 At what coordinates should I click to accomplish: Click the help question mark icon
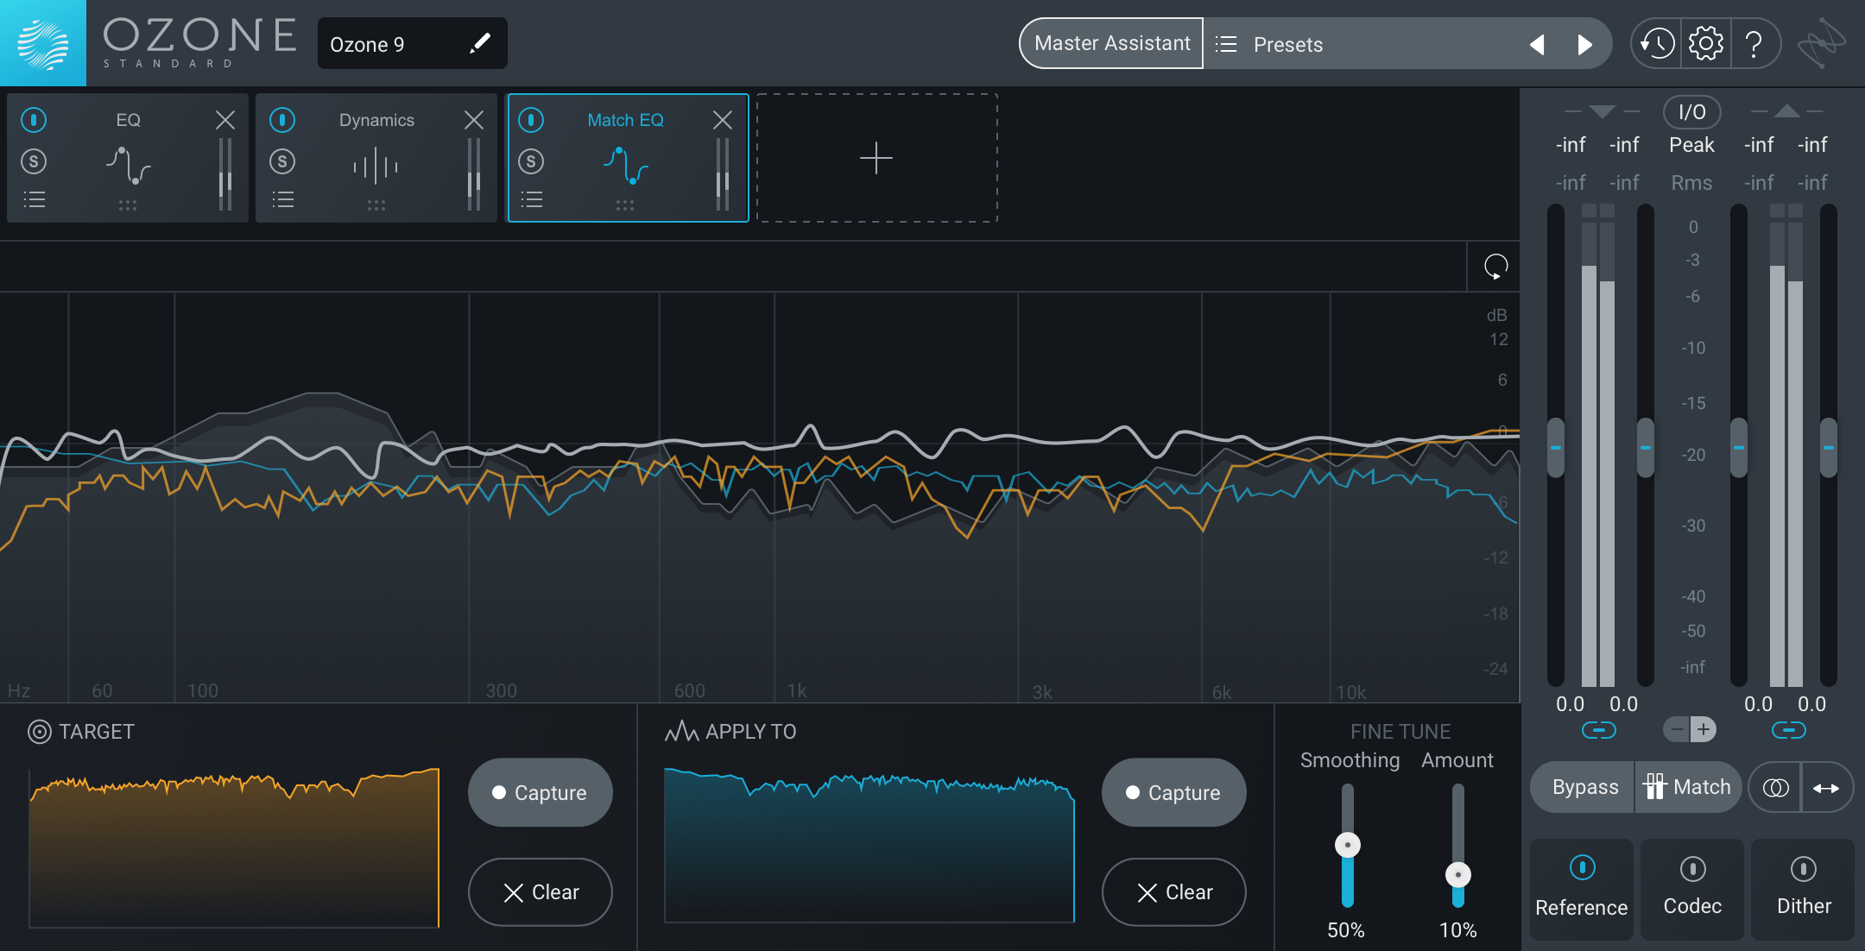pos(1754,43)
